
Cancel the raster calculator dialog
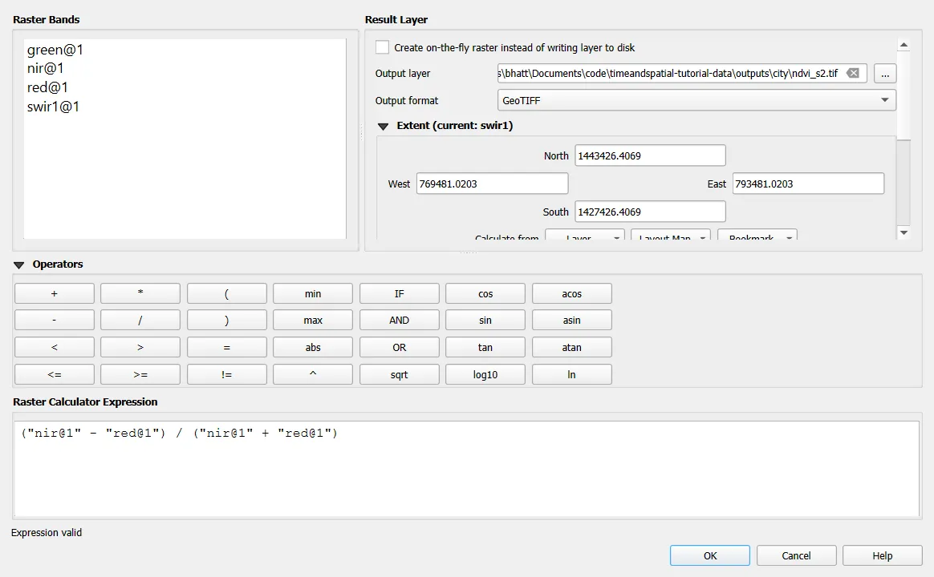pyautogui.click(x=797, y=555)
